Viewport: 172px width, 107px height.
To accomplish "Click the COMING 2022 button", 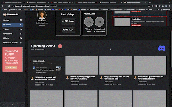I will click(x=11, y=68).
